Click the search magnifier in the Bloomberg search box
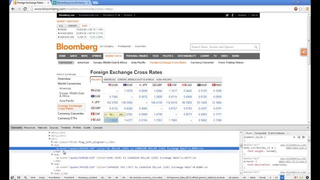The width and height of the screenshot is (320, 180). point(255,47)
